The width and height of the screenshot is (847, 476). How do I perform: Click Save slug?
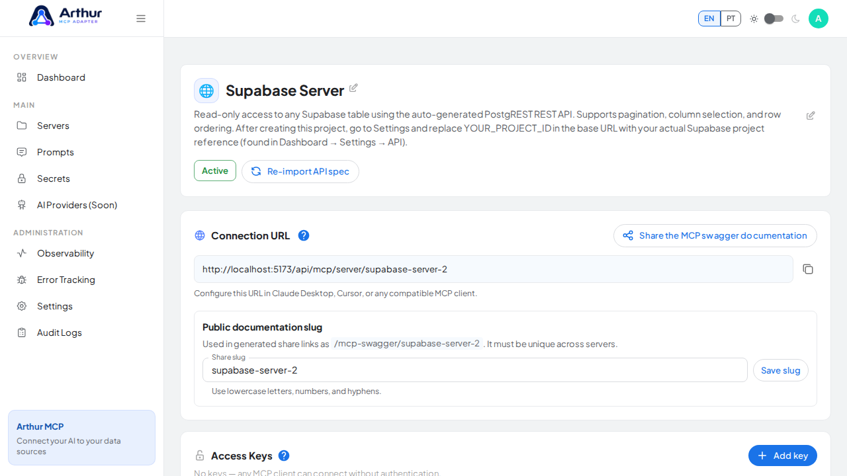point(781,370)
